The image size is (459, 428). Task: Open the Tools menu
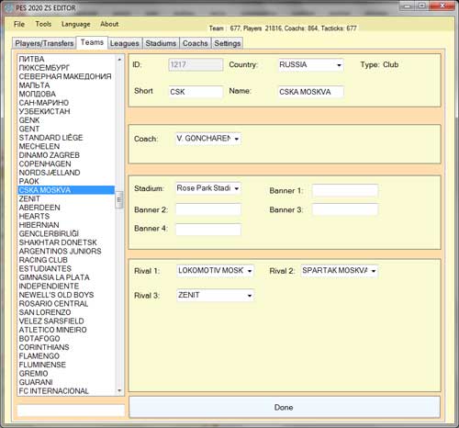[x=43, y=24]
